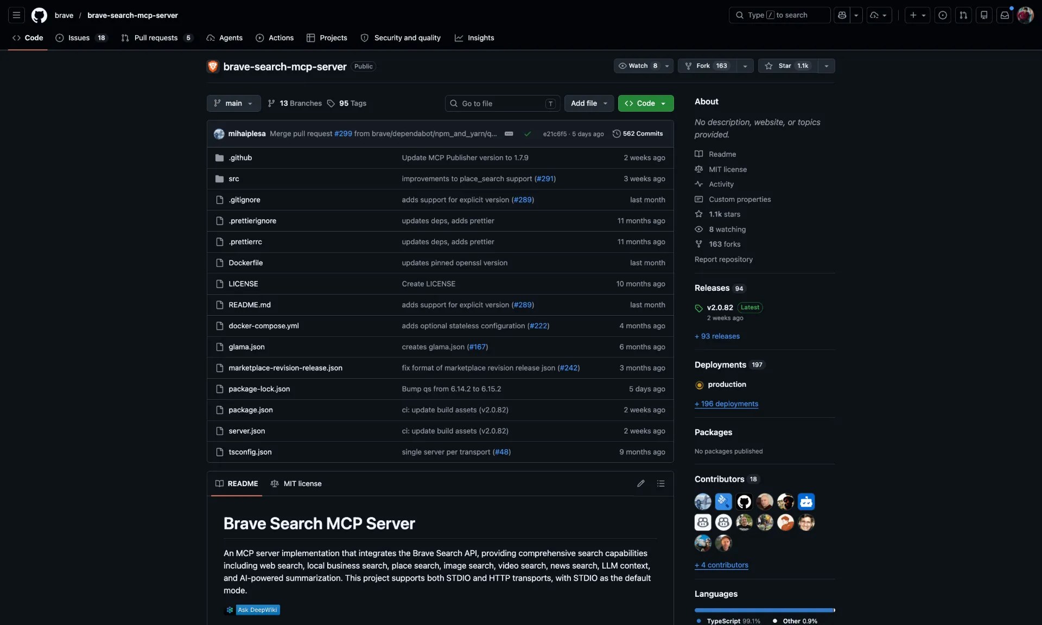This screenshot has width=1042, height=625.
Task: Click the repositories icon in header
Action: [x=984, y=15]
